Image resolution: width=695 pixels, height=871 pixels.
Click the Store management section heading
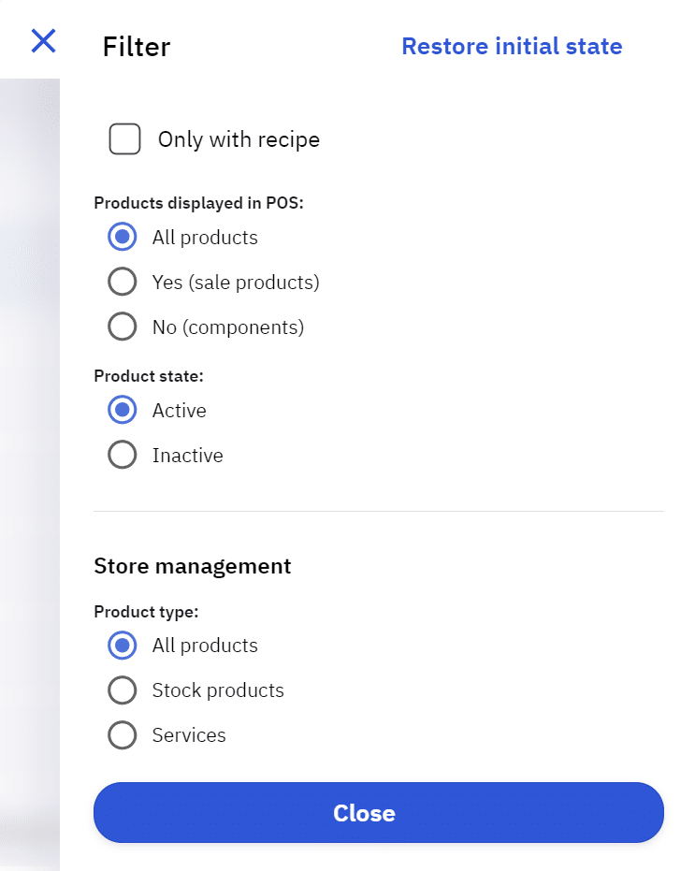[x=193, y=566]
